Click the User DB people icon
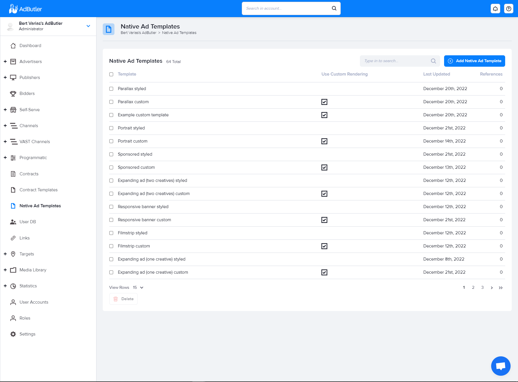Viewport: 518px width, 382px height. point(13,222)
